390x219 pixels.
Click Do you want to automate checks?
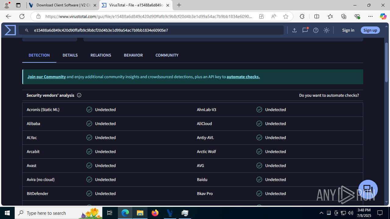point(329,95)
